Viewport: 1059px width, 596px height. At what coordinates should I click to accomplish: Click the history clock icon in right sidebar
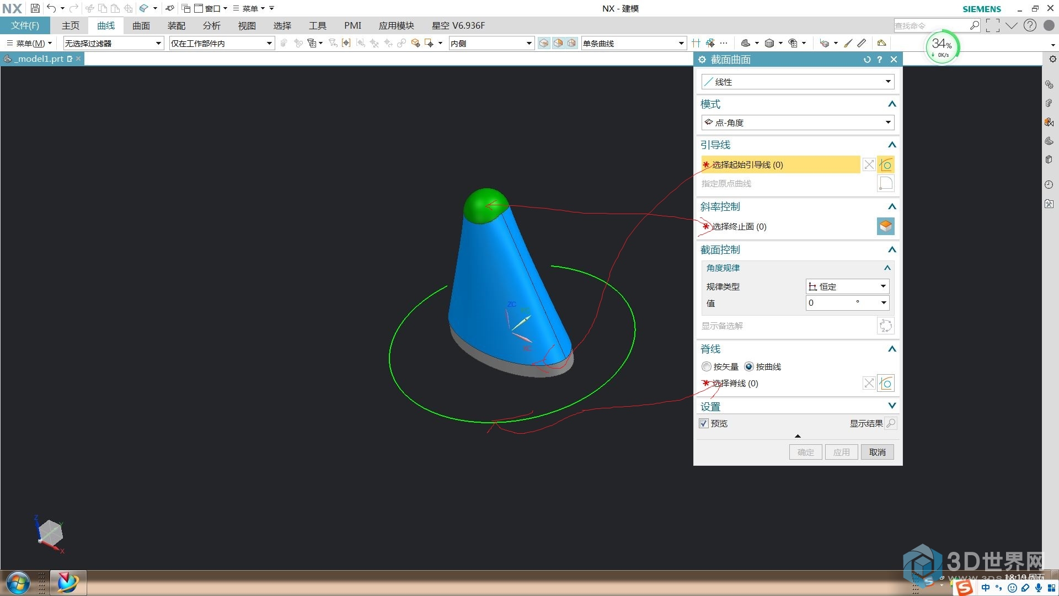(1049, 184)
